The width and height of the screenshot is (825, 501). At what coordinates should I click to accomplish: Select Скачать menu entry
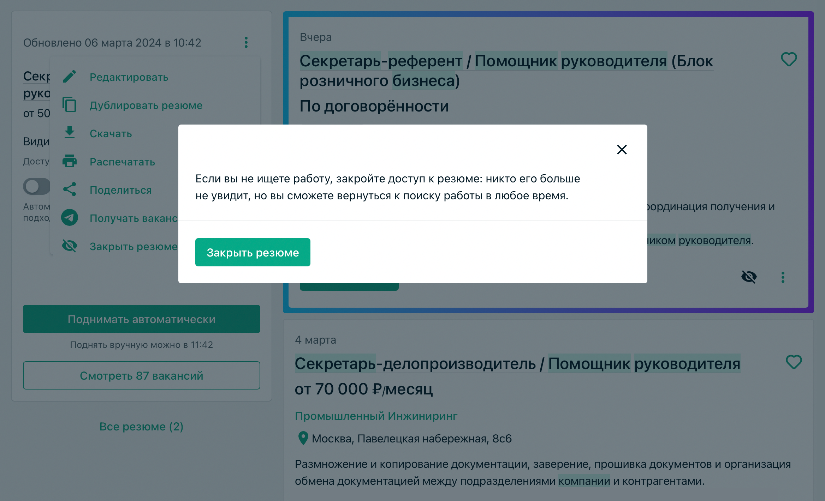(x=111, y=133)
